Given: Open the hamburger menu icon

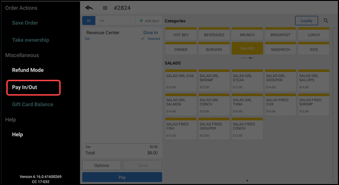Looking at the screenshot, I should [105, 8].
